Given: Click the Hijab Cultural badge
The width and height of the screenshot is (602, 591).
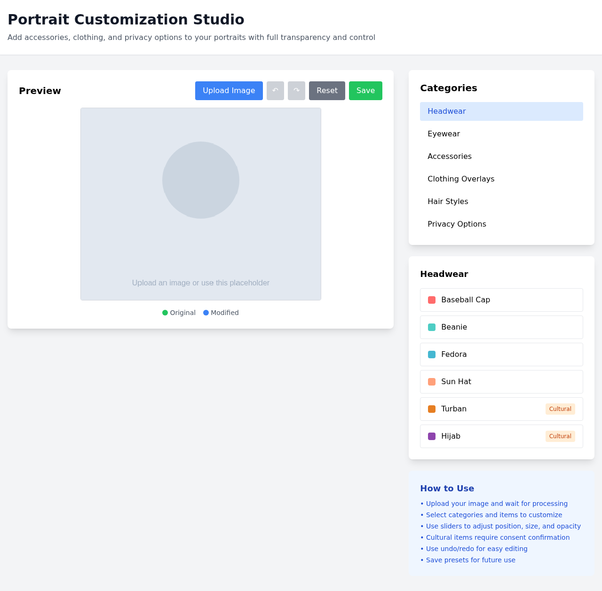Looking at the screenshot, I should (x=560, y=436).
